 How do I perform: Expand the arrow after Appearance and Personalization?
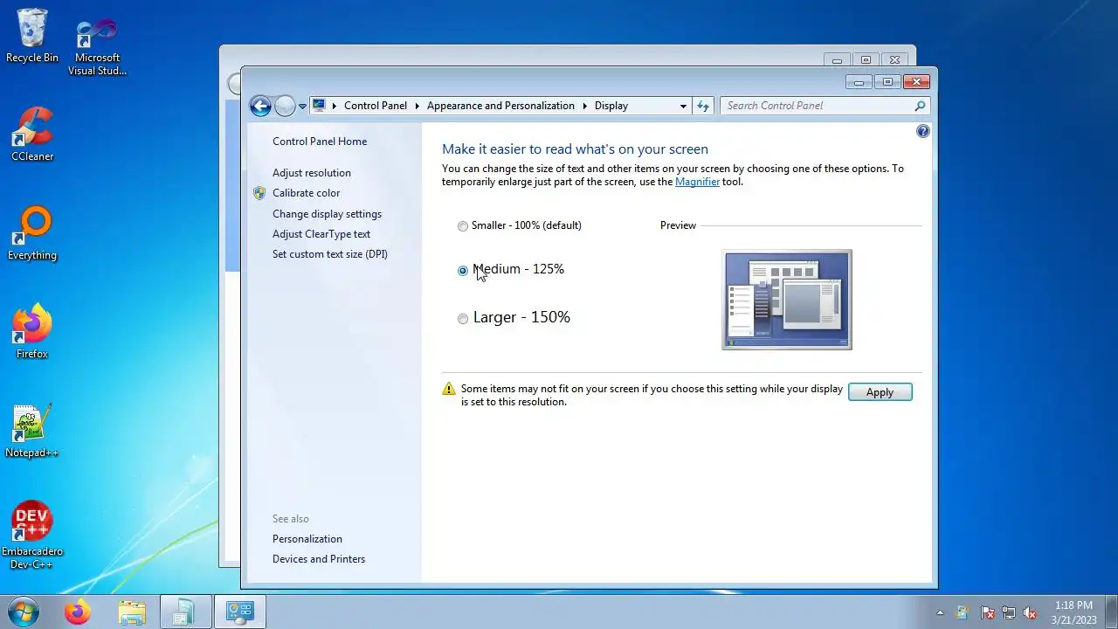[x=585, y=106]
